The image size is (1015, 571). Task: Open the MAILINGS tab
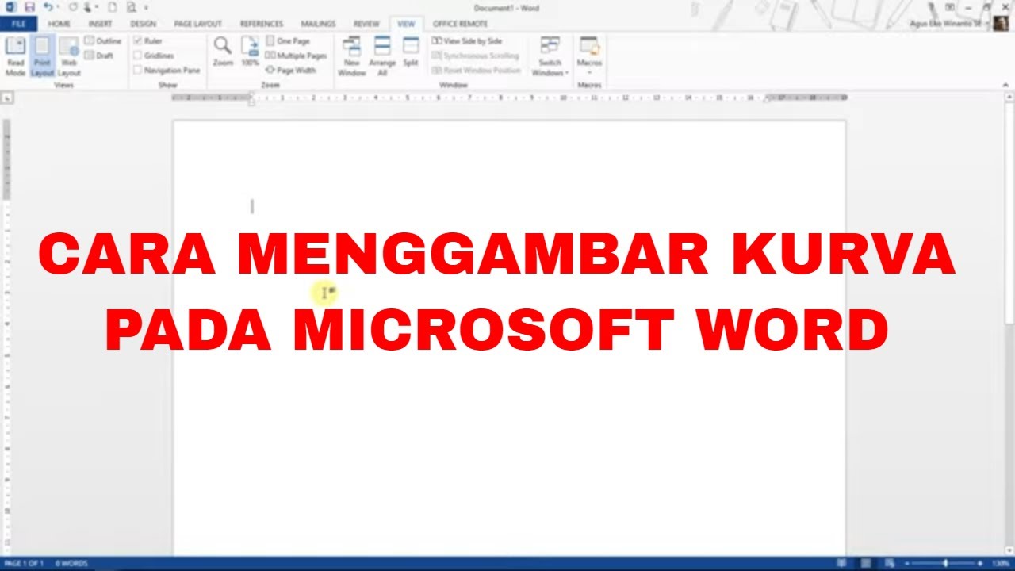pos(318,24)
